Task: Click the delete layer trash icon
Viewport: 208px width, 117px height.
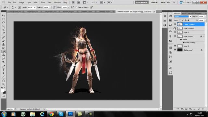Action: (203, 109)
